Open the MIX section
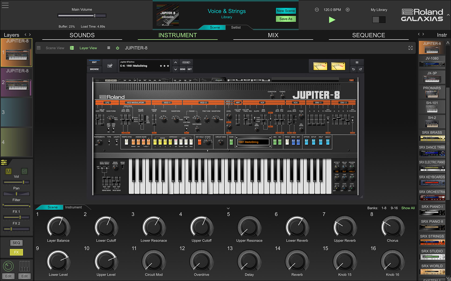The height and width of the screenshot is (281, 451). (x=273, y=35)
